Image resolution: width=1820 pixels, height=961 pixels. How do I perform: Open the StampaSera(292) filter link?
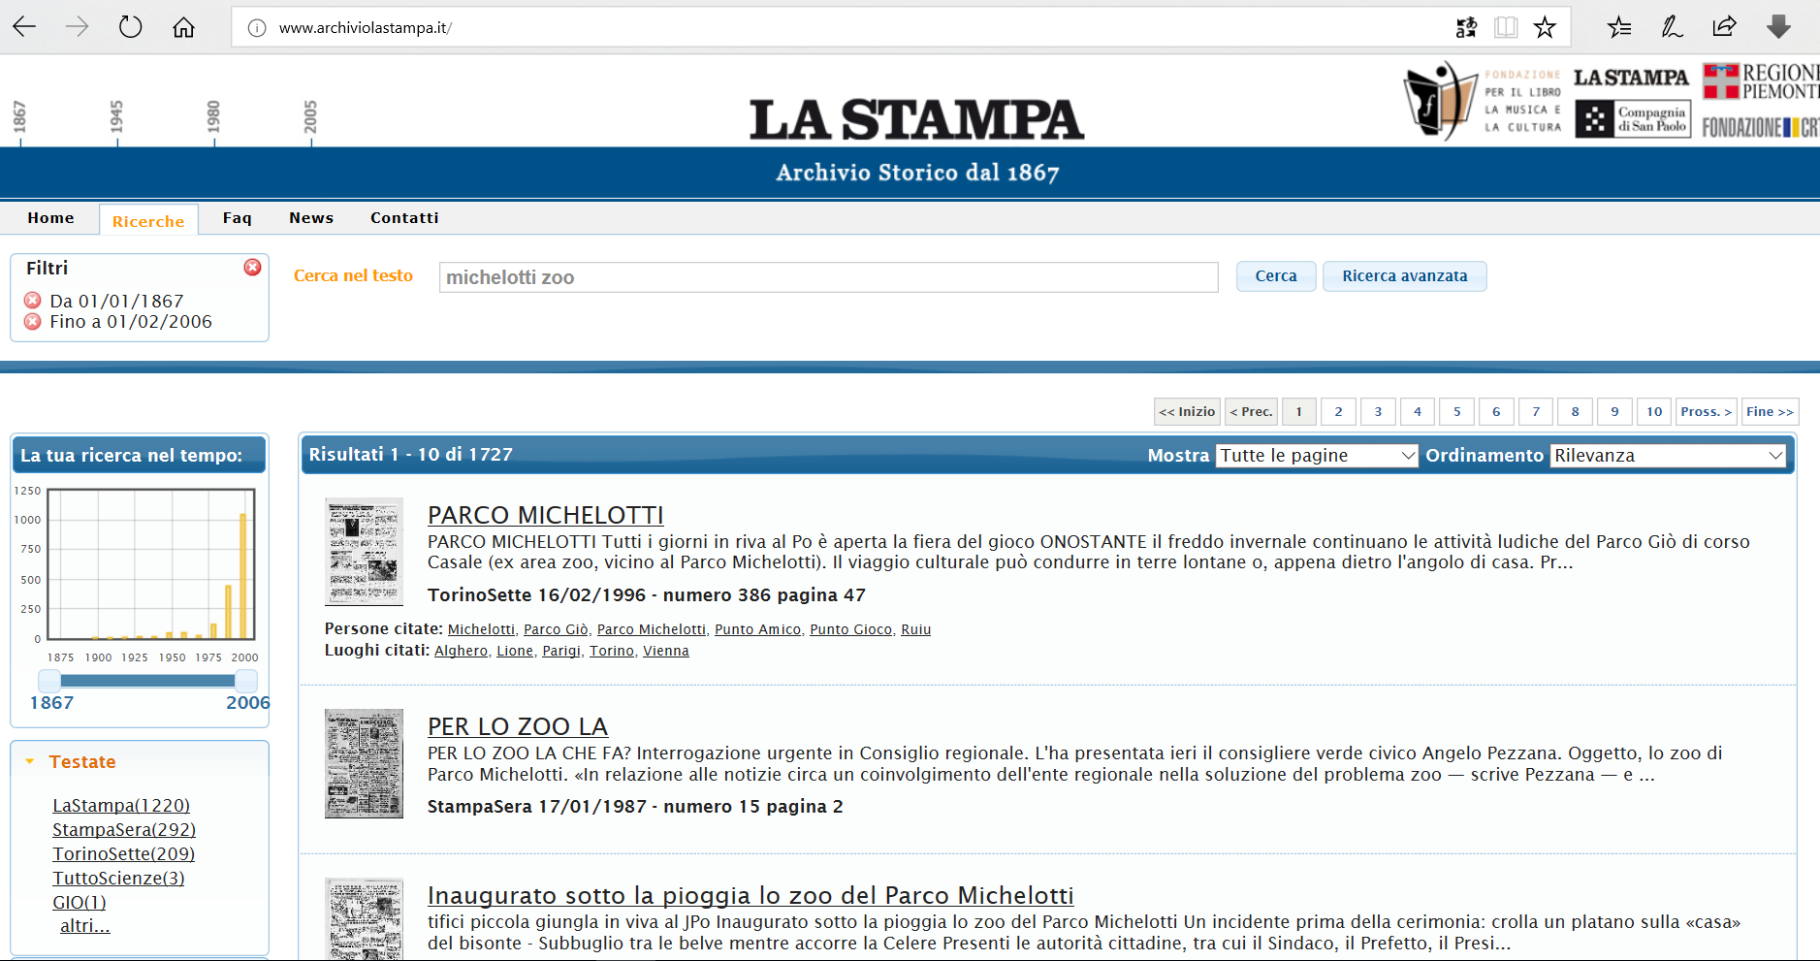[x=124, y=830]
